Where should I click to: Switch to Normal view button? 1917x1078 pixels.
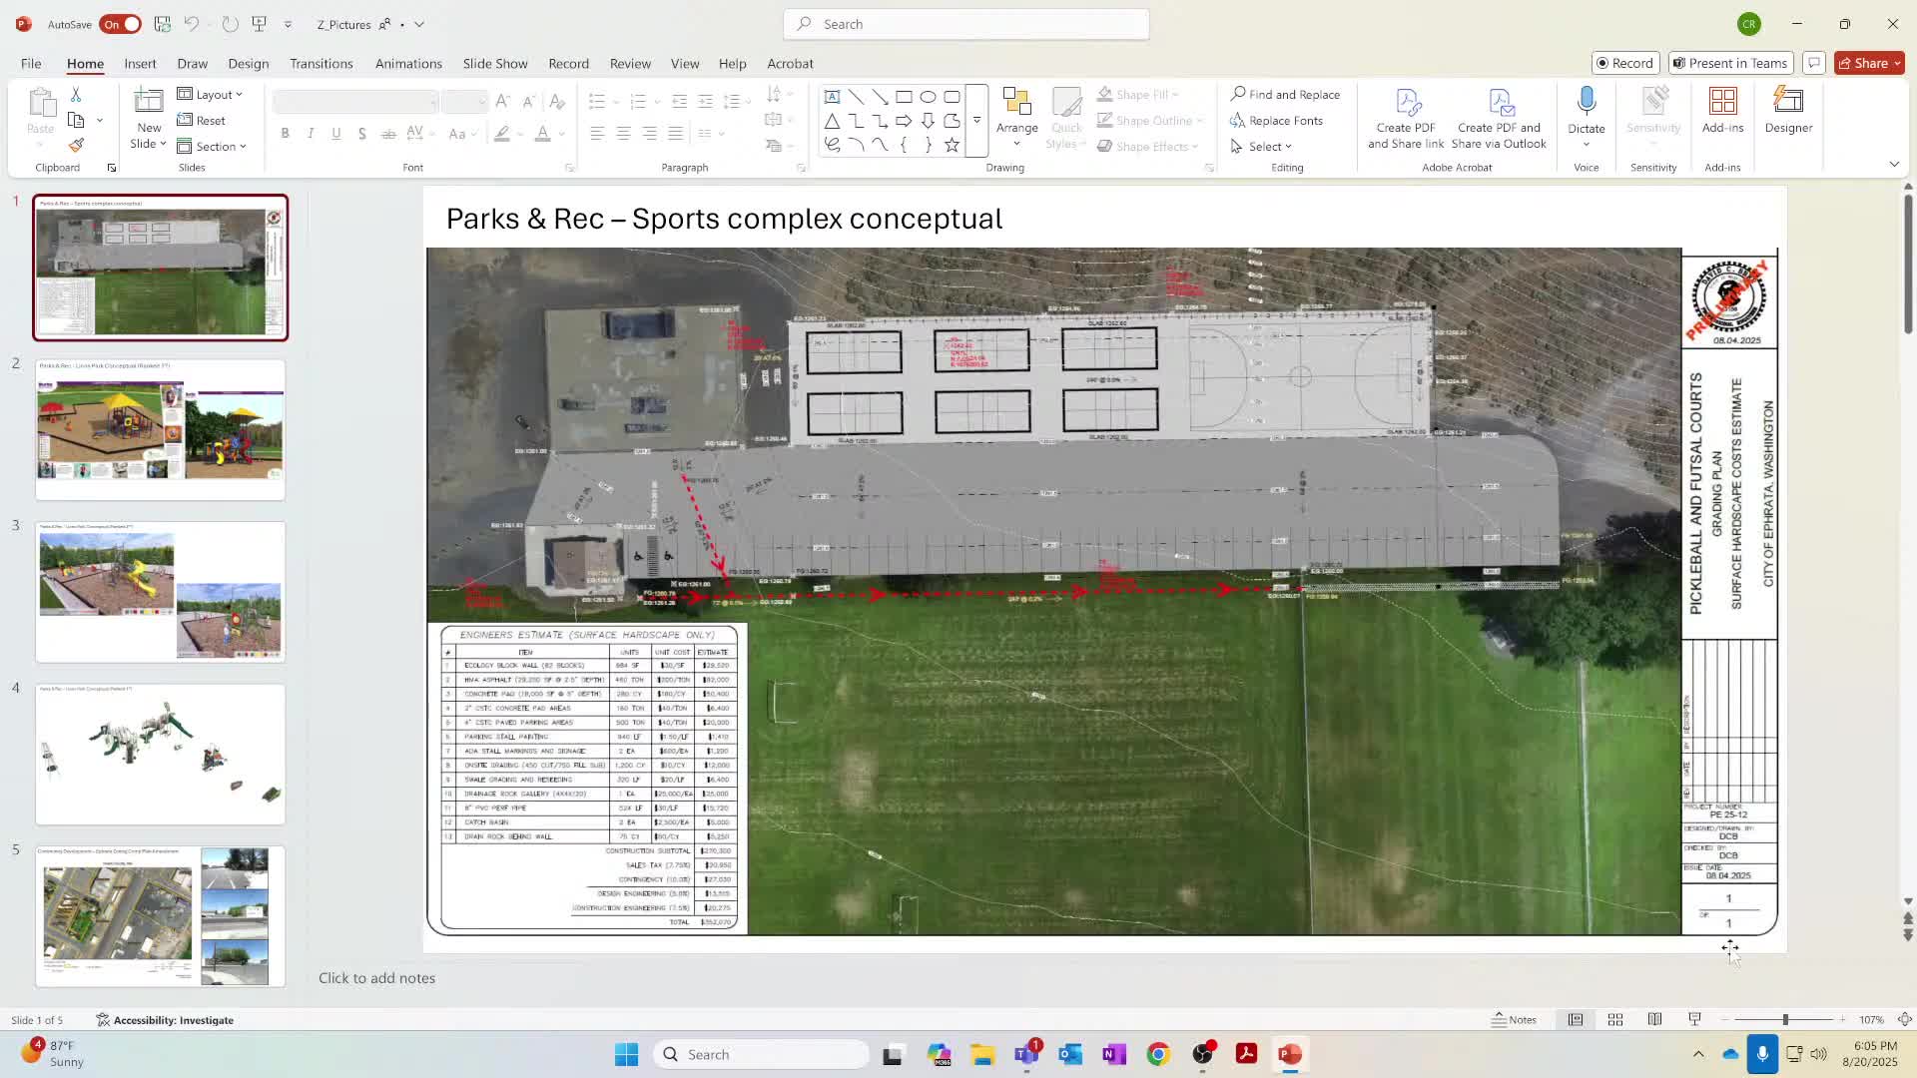1575,1019
